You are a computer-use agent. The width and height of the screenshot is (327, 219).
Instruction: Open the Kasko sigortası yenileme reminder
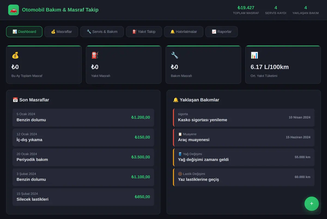pyautogui.click(x=244, y=117)
